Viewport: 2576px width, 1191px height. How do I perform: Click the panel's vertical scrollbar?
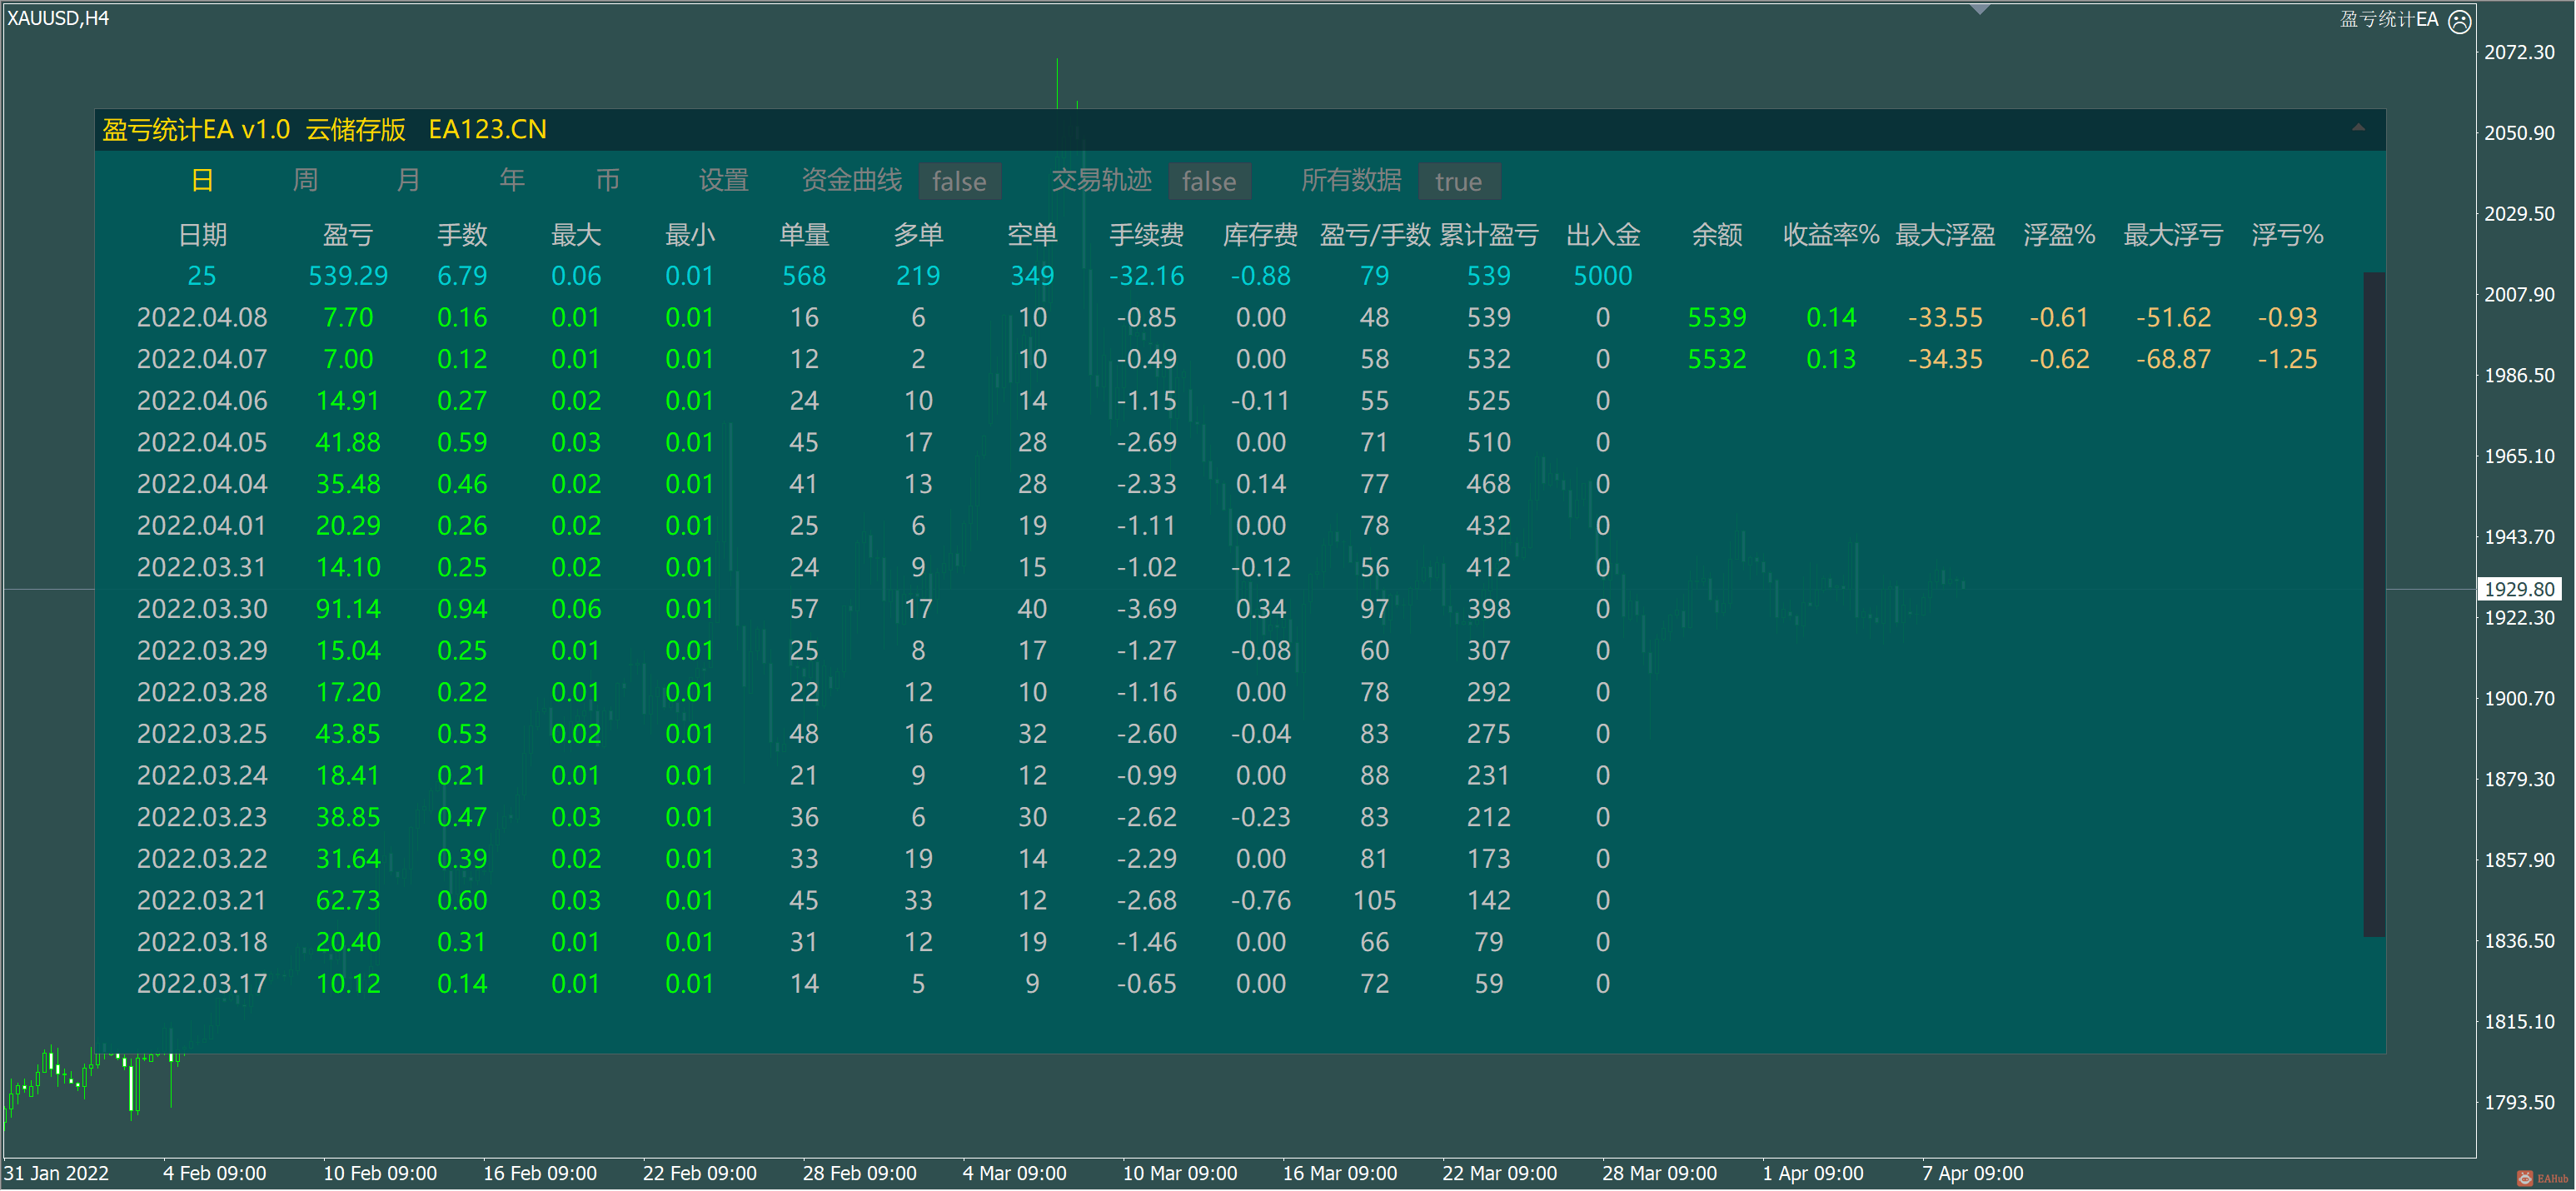click(2373, 604)
